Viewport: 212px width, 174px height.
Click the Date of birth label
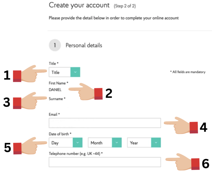60,134
